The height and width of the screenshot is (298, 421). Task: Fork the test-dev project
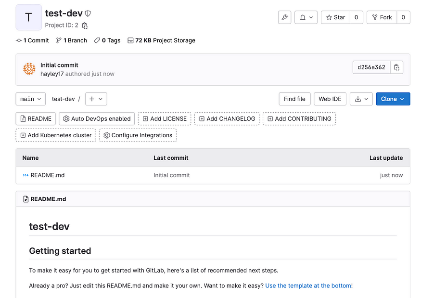click(x=382, y=17)
